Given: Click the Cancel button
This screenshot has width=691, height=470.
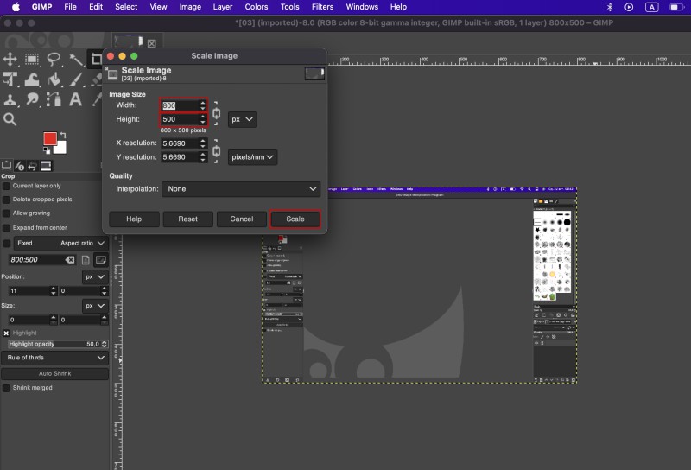Looking at the screenshot, I should [x=242, y=219].
